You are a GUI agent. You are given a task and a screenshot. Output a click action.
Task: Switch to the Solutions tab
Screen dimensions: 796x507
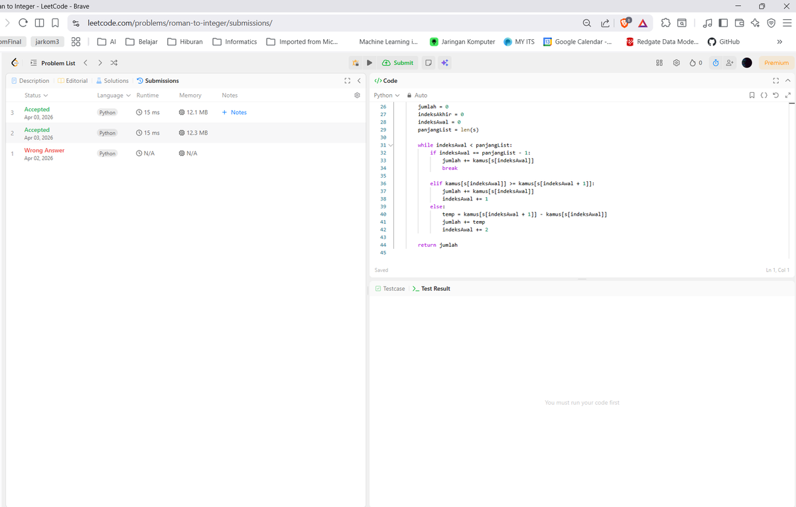(112, 81)
